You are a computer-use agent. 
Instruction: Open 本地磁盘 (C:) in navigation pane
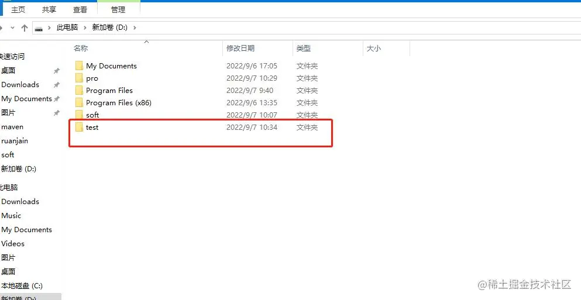pyautogui.click(x=22, y=286)
